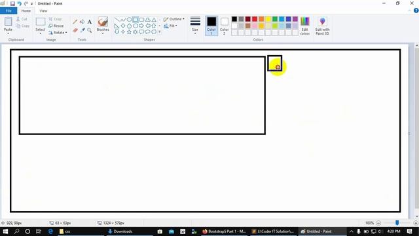Choose the Rounded rectangle shape
The height and width of the screenshot is (236, 419).
(x=141, y=20)
